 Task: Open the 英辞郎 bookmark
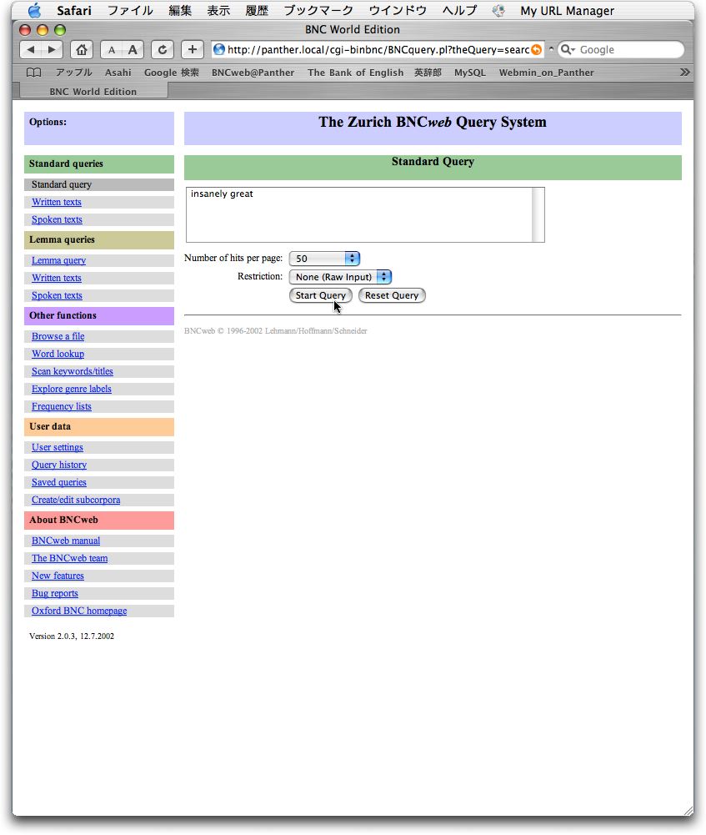point(428,73)
